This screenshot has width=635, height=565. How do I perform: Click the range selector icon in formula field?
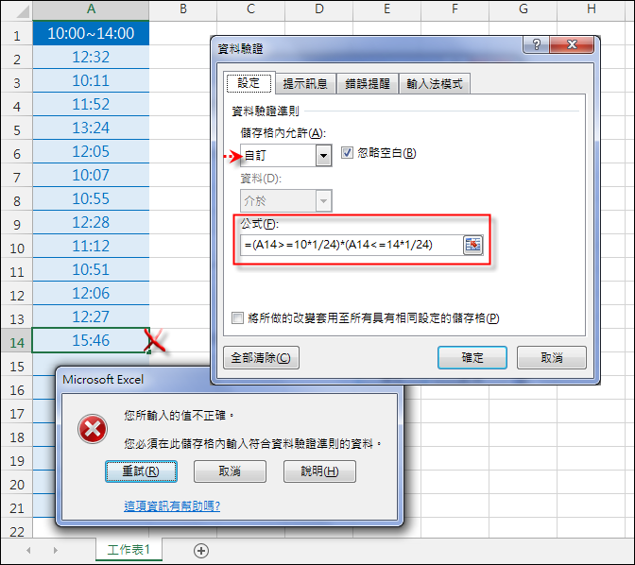(x=472, y=245)
